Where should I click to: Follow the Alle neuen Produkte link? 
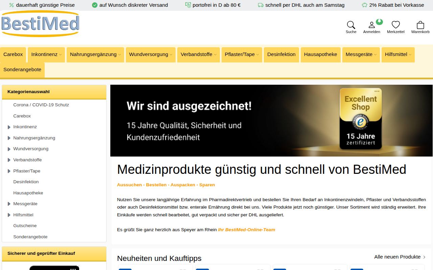(x=400, y=257)
